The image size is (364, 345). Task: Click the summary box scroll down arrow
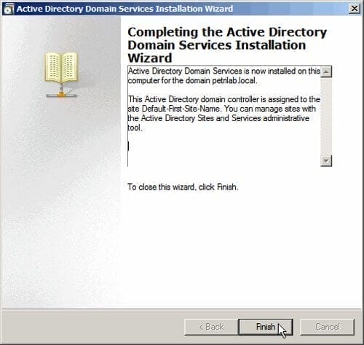326,160
